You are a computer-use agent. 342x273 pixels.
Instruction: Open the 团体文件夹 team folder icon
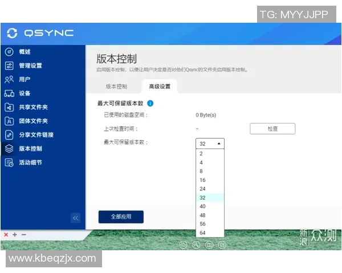click(x=9, y=121)
